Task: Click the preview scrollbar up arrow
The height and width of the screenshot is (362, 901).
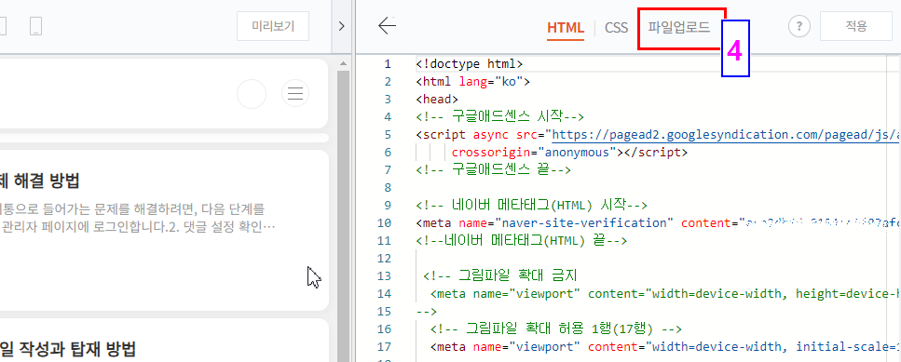Action: coord(344,63)
